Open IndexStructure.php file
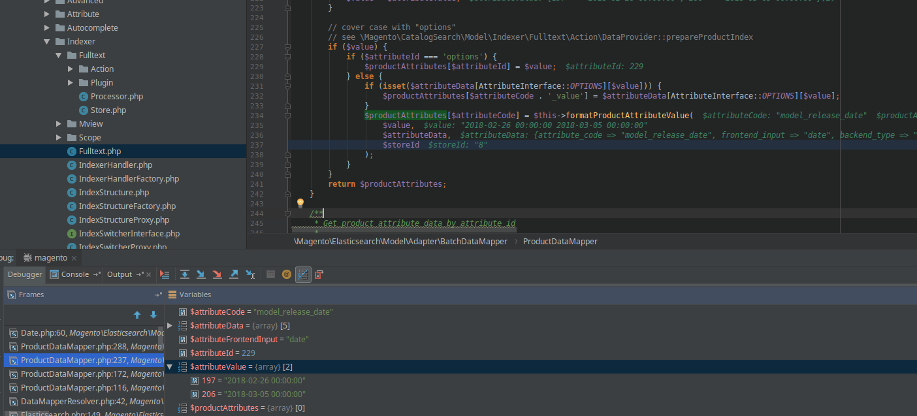Viewport: 917px width, 416px height. pos(114,193)
